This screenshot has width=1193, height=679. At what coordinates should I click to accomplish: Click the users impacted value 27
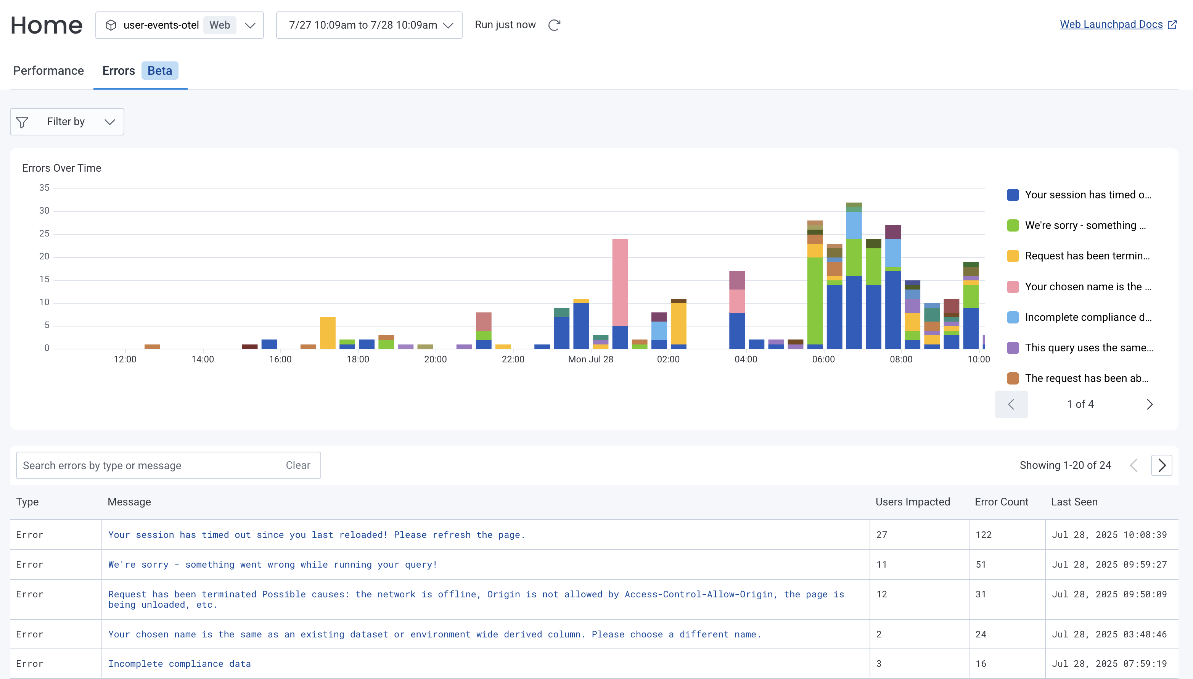(881, 535)
